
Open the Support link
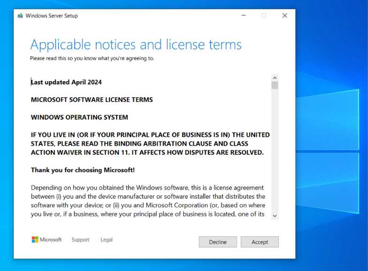80,240
